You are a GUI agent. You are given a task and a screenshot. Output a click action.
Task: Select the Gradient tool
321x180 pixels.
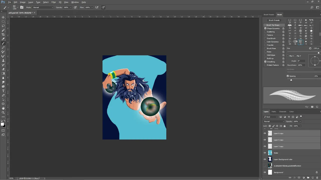pos(3,73)
